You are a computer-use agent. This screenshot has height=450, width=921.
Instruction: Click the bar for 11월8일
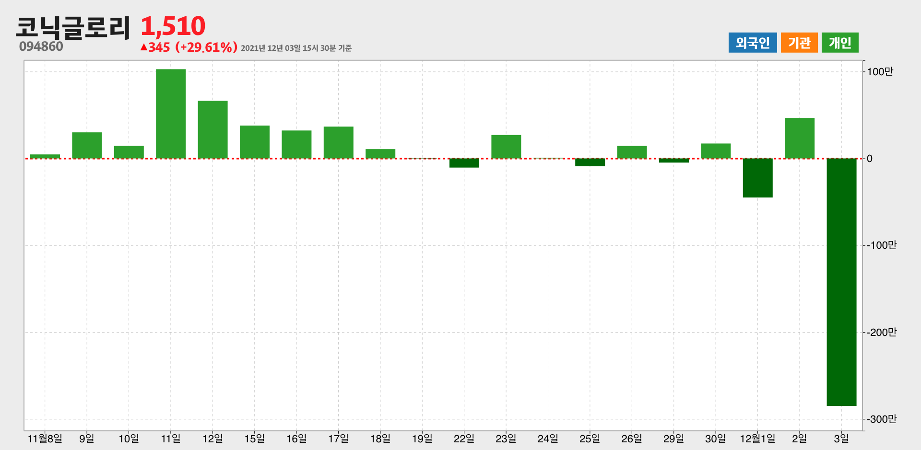click(x=45, y=156)
